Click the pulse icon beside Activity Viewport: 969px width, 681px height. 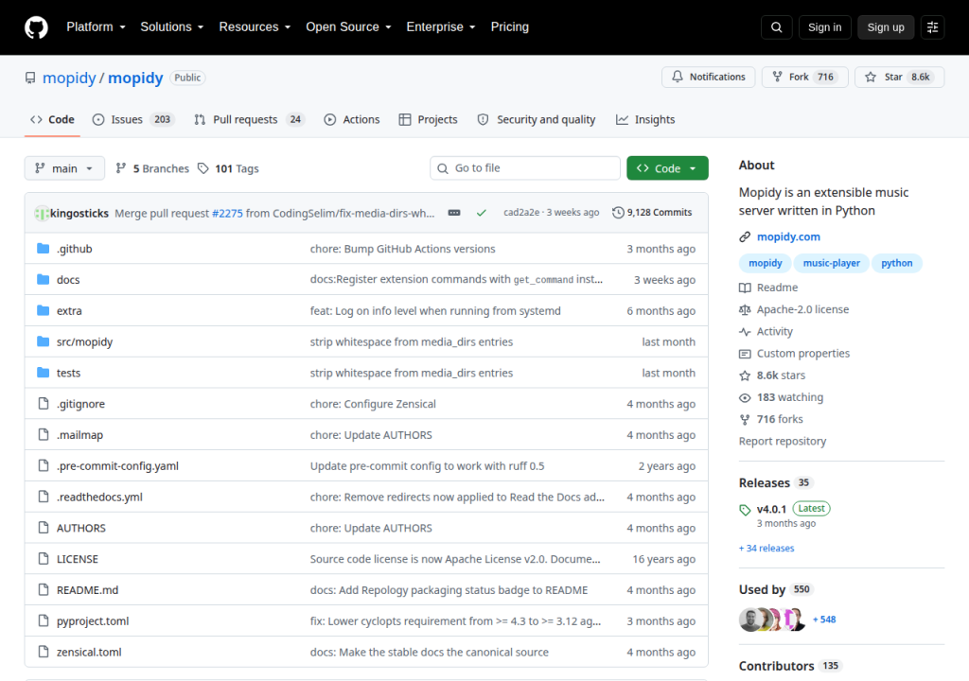coord(745,332)
